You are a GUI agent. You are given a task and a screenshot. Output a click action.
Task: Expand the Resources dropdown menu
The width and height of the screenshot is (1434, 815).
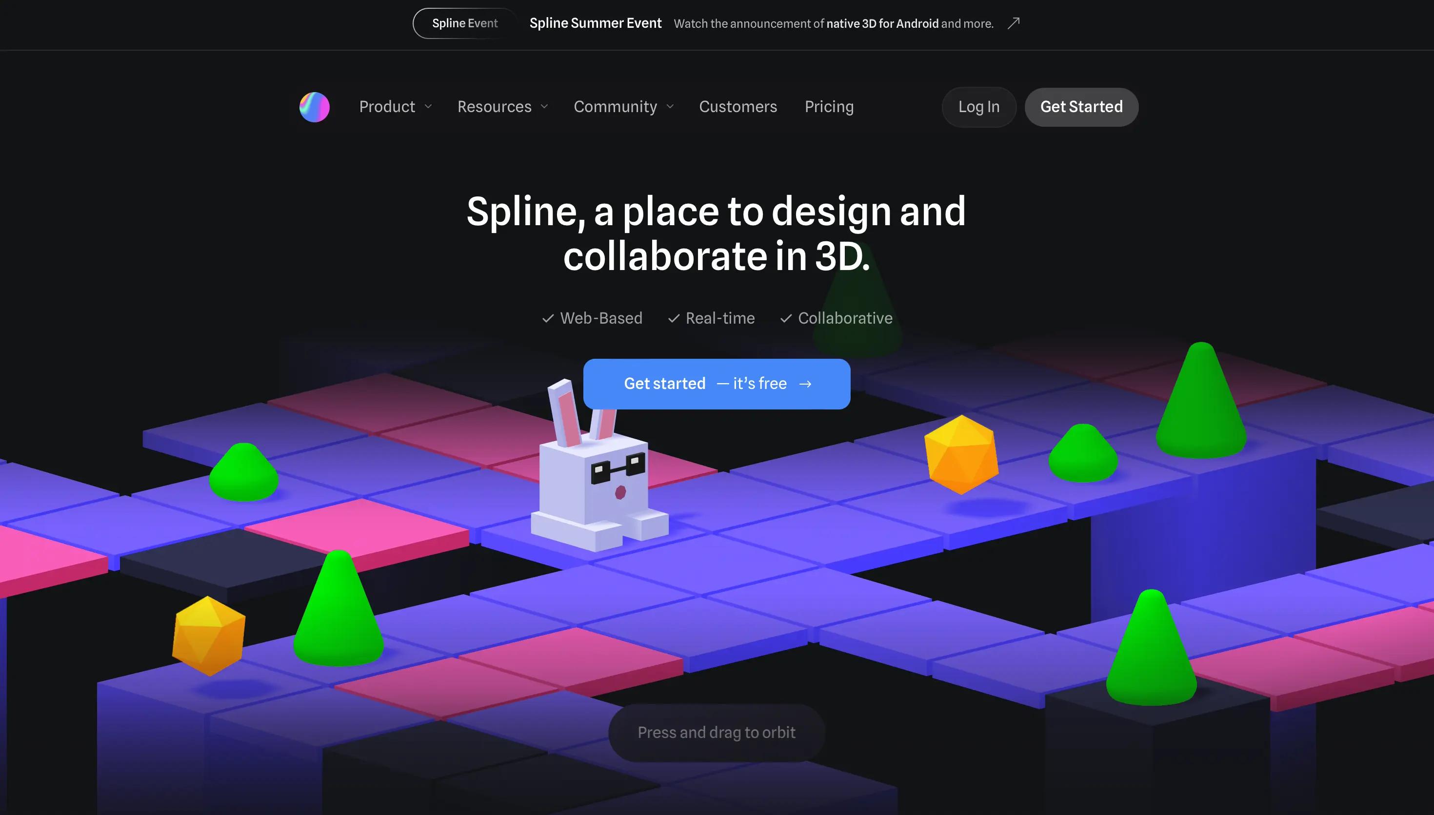pyautogui.click(x=502, y=106)
